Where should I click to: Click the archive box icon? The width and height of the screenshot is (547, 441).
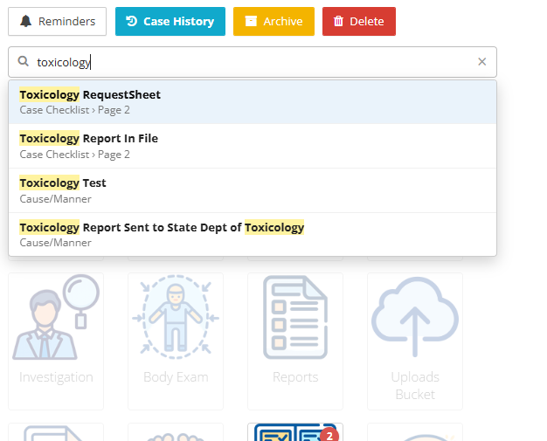251,21
